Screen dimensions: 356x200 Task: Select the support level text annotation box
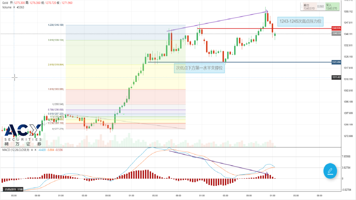(x=199, y=68)
